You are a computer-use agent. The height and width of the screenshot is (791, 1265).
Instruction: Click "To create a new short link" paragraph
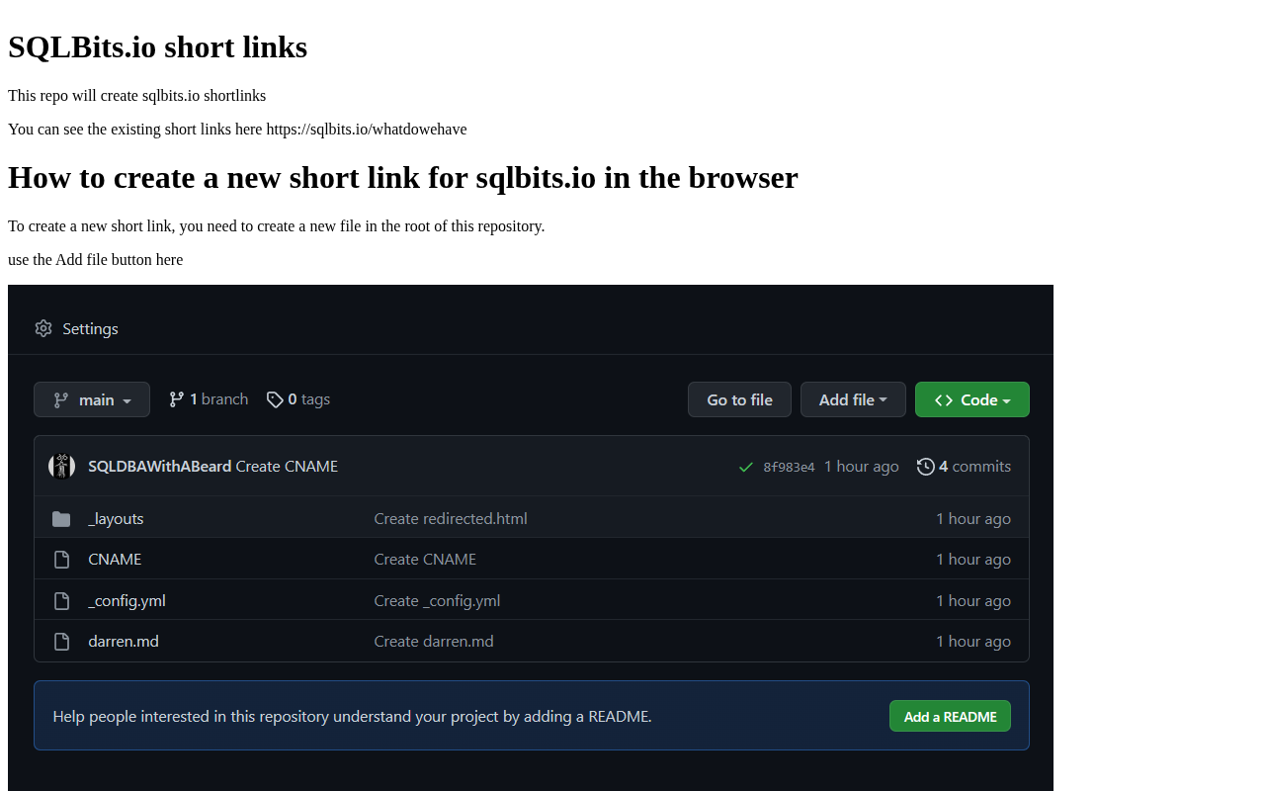pyautogui.click(x=277, y=225)
